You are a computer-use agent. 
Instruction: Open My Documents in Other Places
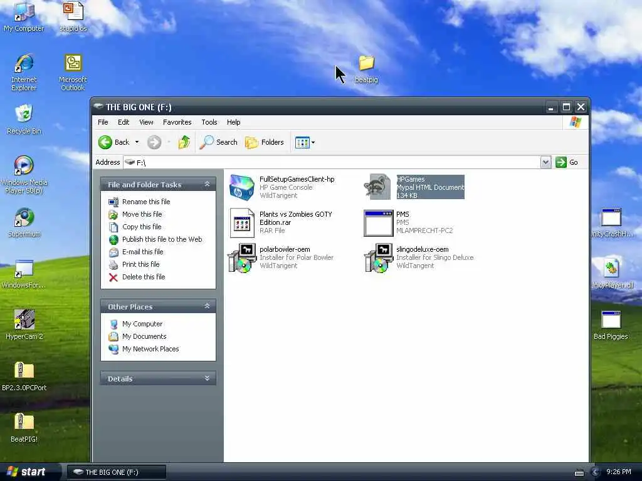coord(144,336)
